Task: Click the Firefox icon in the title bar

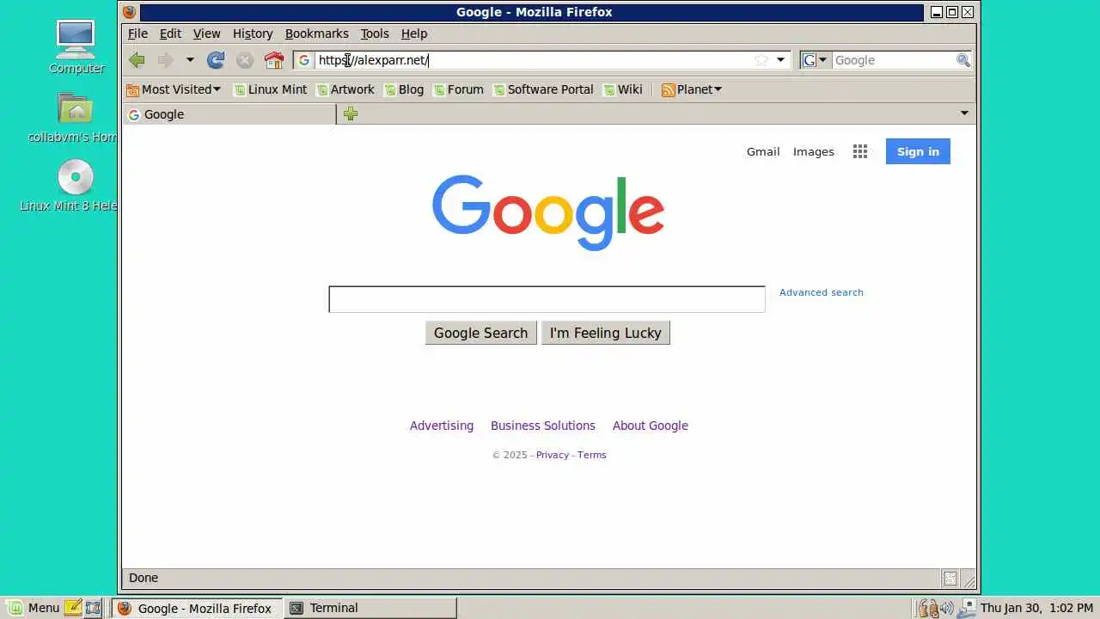Action: coord(129,12)
